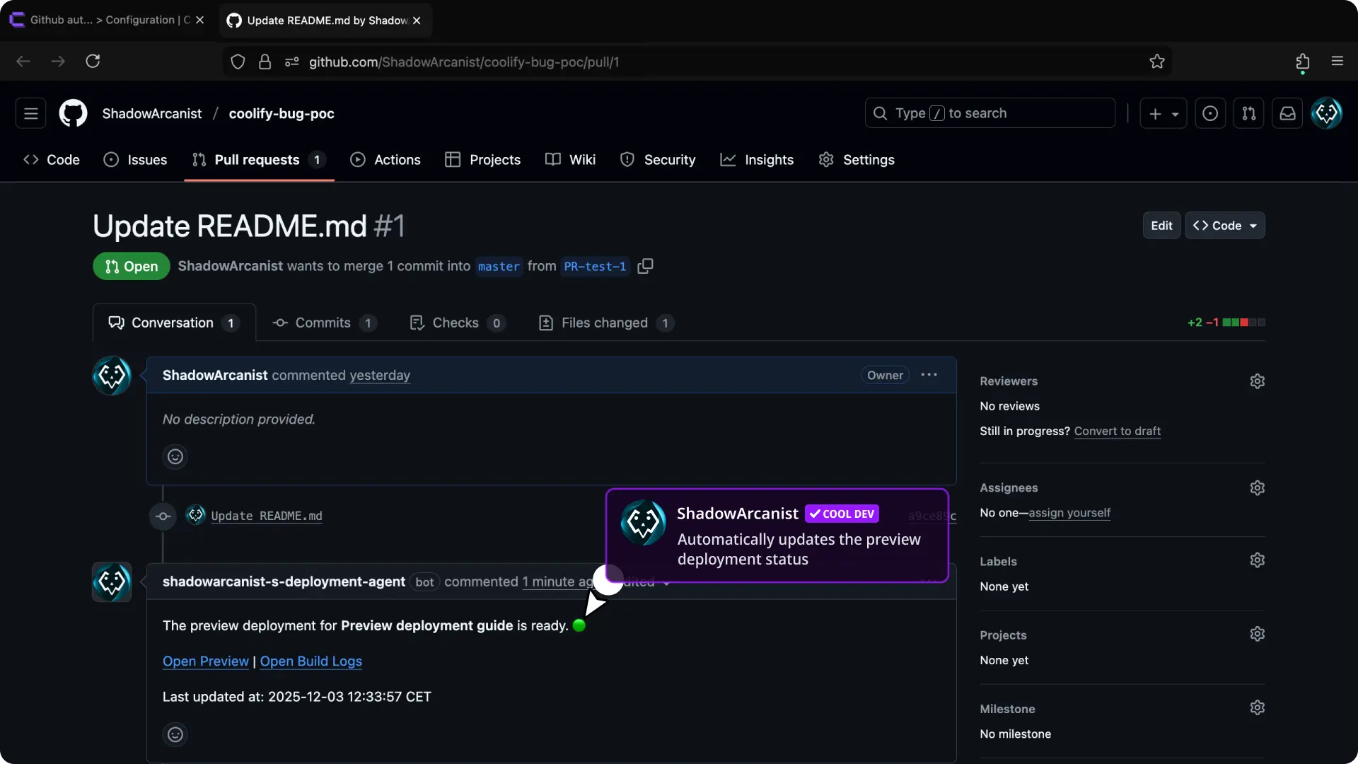Open Reviewers gear settings
Viewport: 1358px width, 764px height.
tap(1257, 381)
